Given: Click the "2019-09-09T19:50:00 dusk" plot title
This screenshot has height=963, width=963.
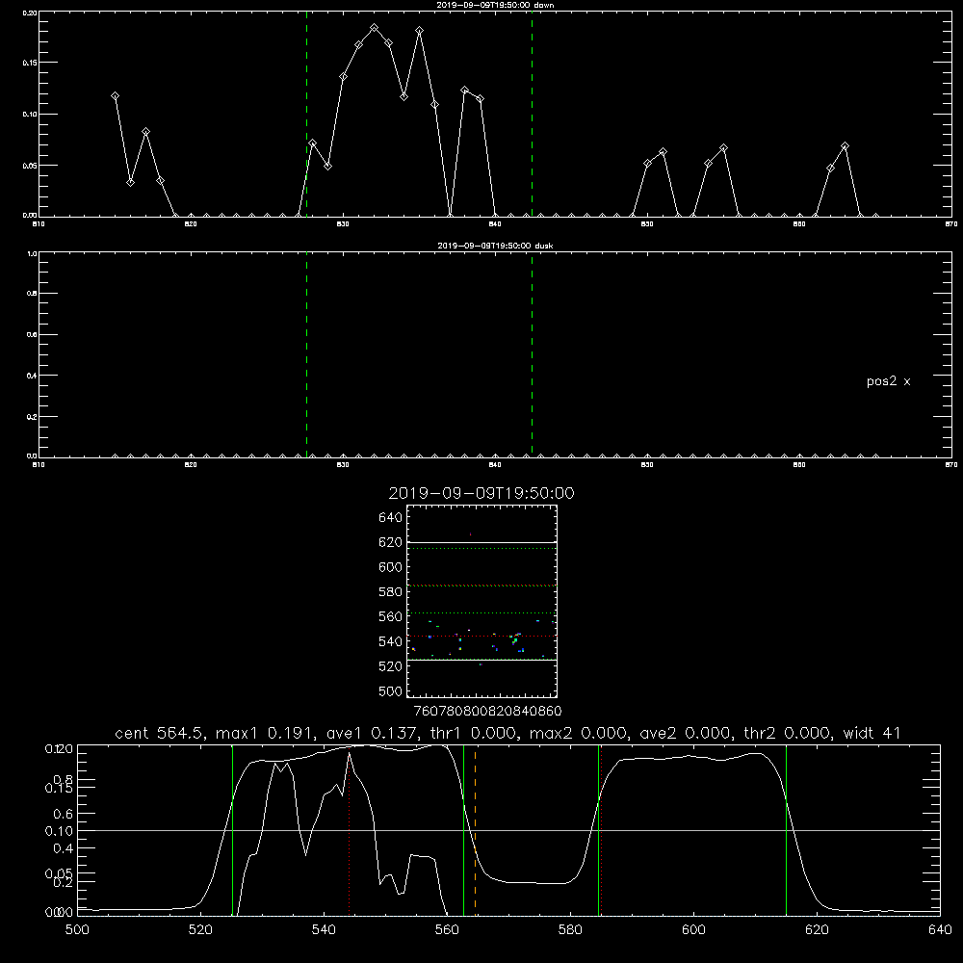Looking at the screenshot, I should pyautogui.click(x=495, y=246).
